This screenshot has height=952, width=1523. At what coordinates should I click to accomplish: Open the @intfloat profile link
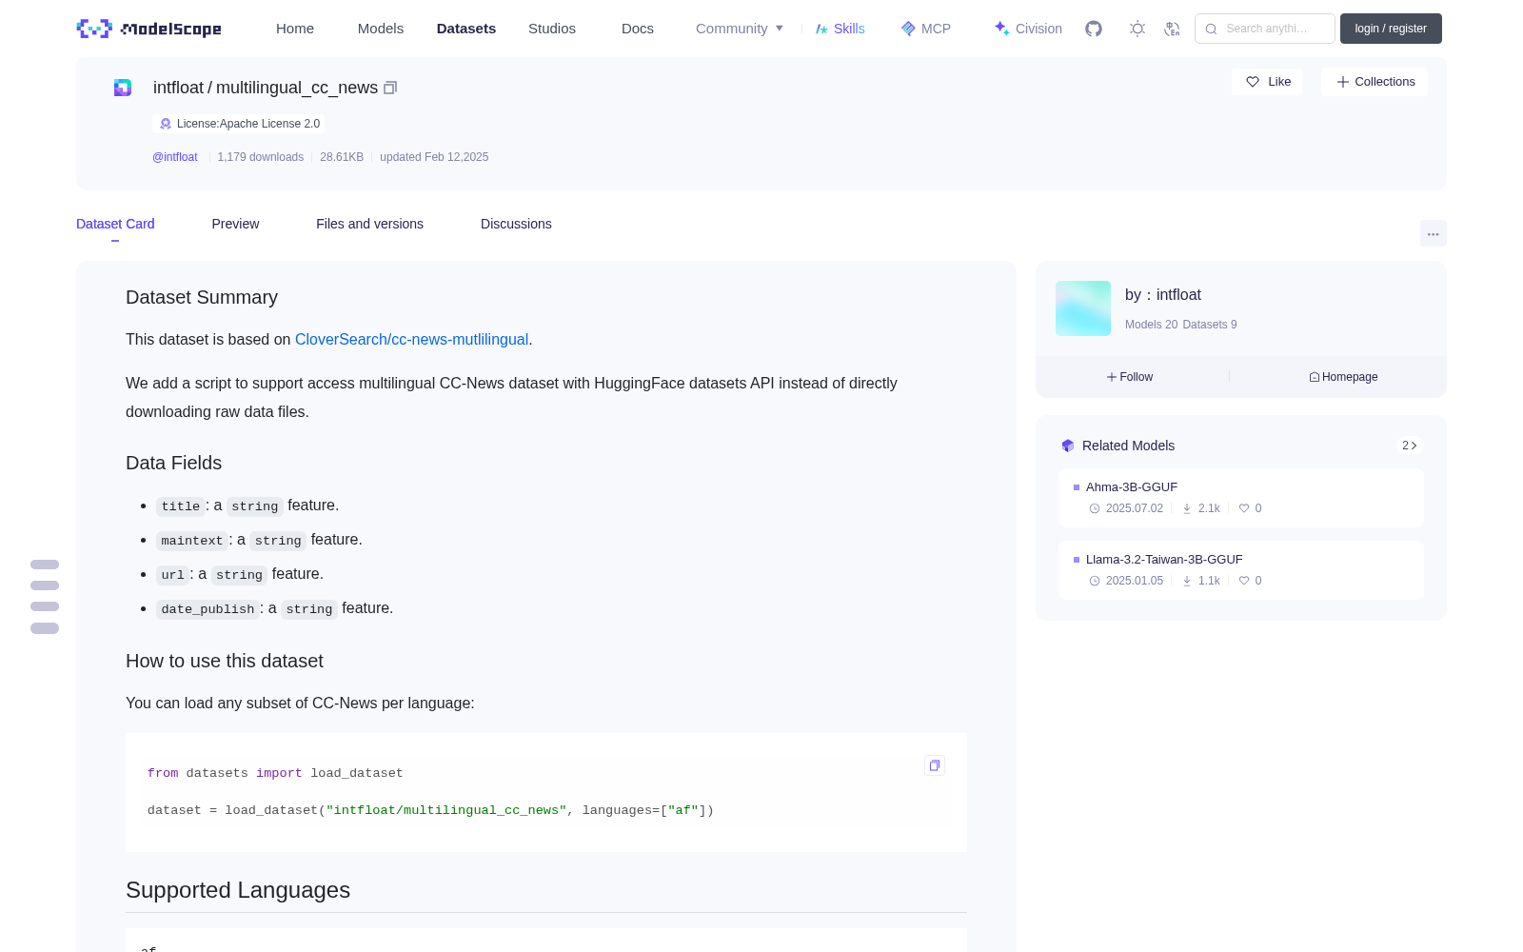pos(175,157)
